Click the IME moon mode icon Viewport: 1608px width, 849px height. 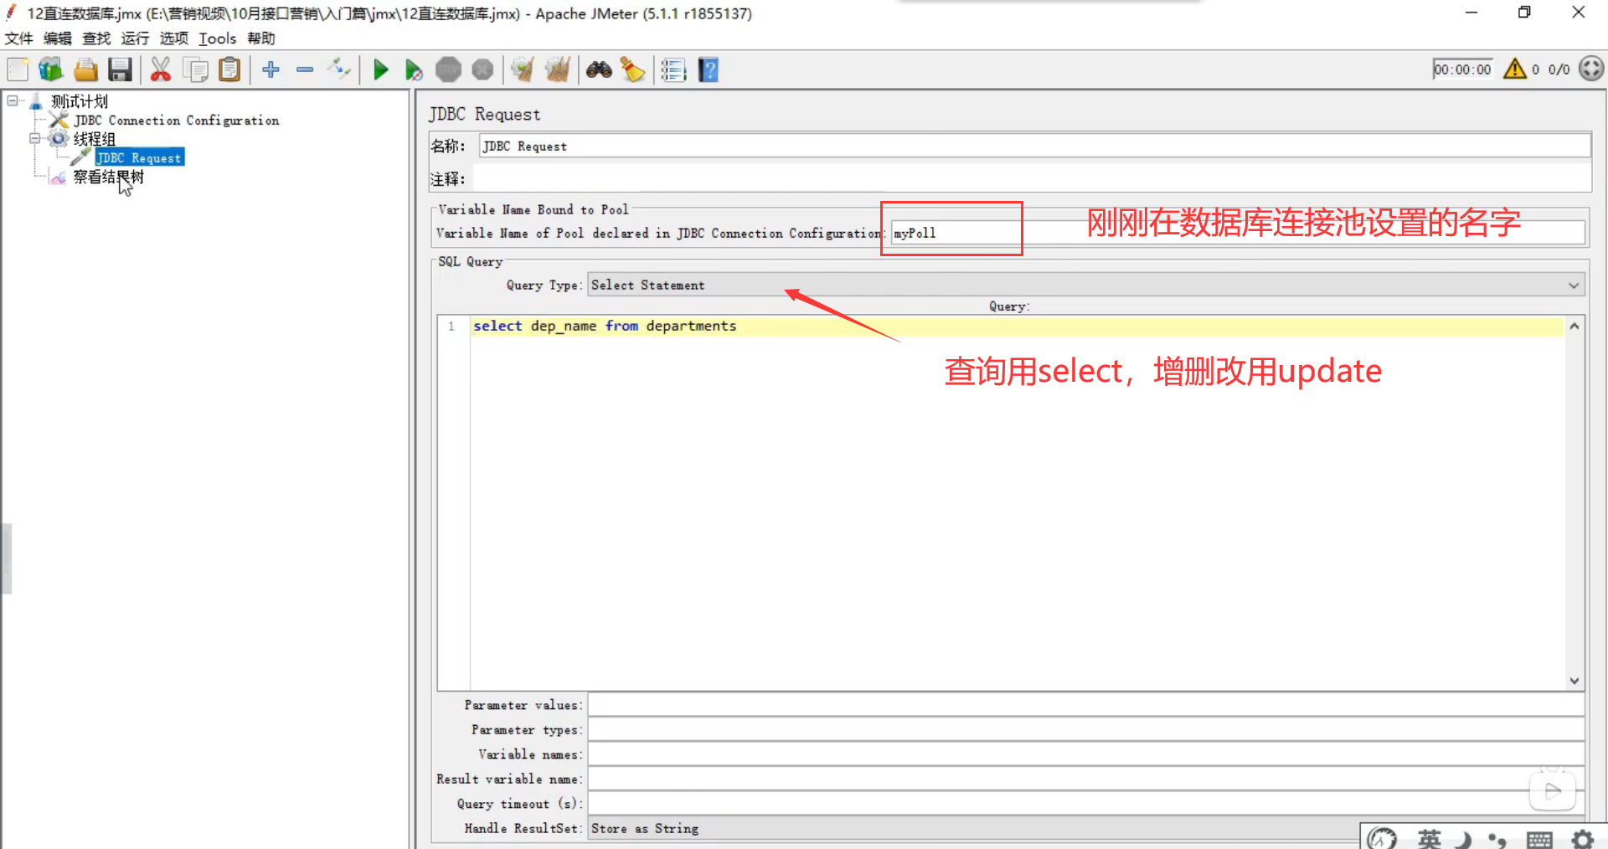(1463, 838)
